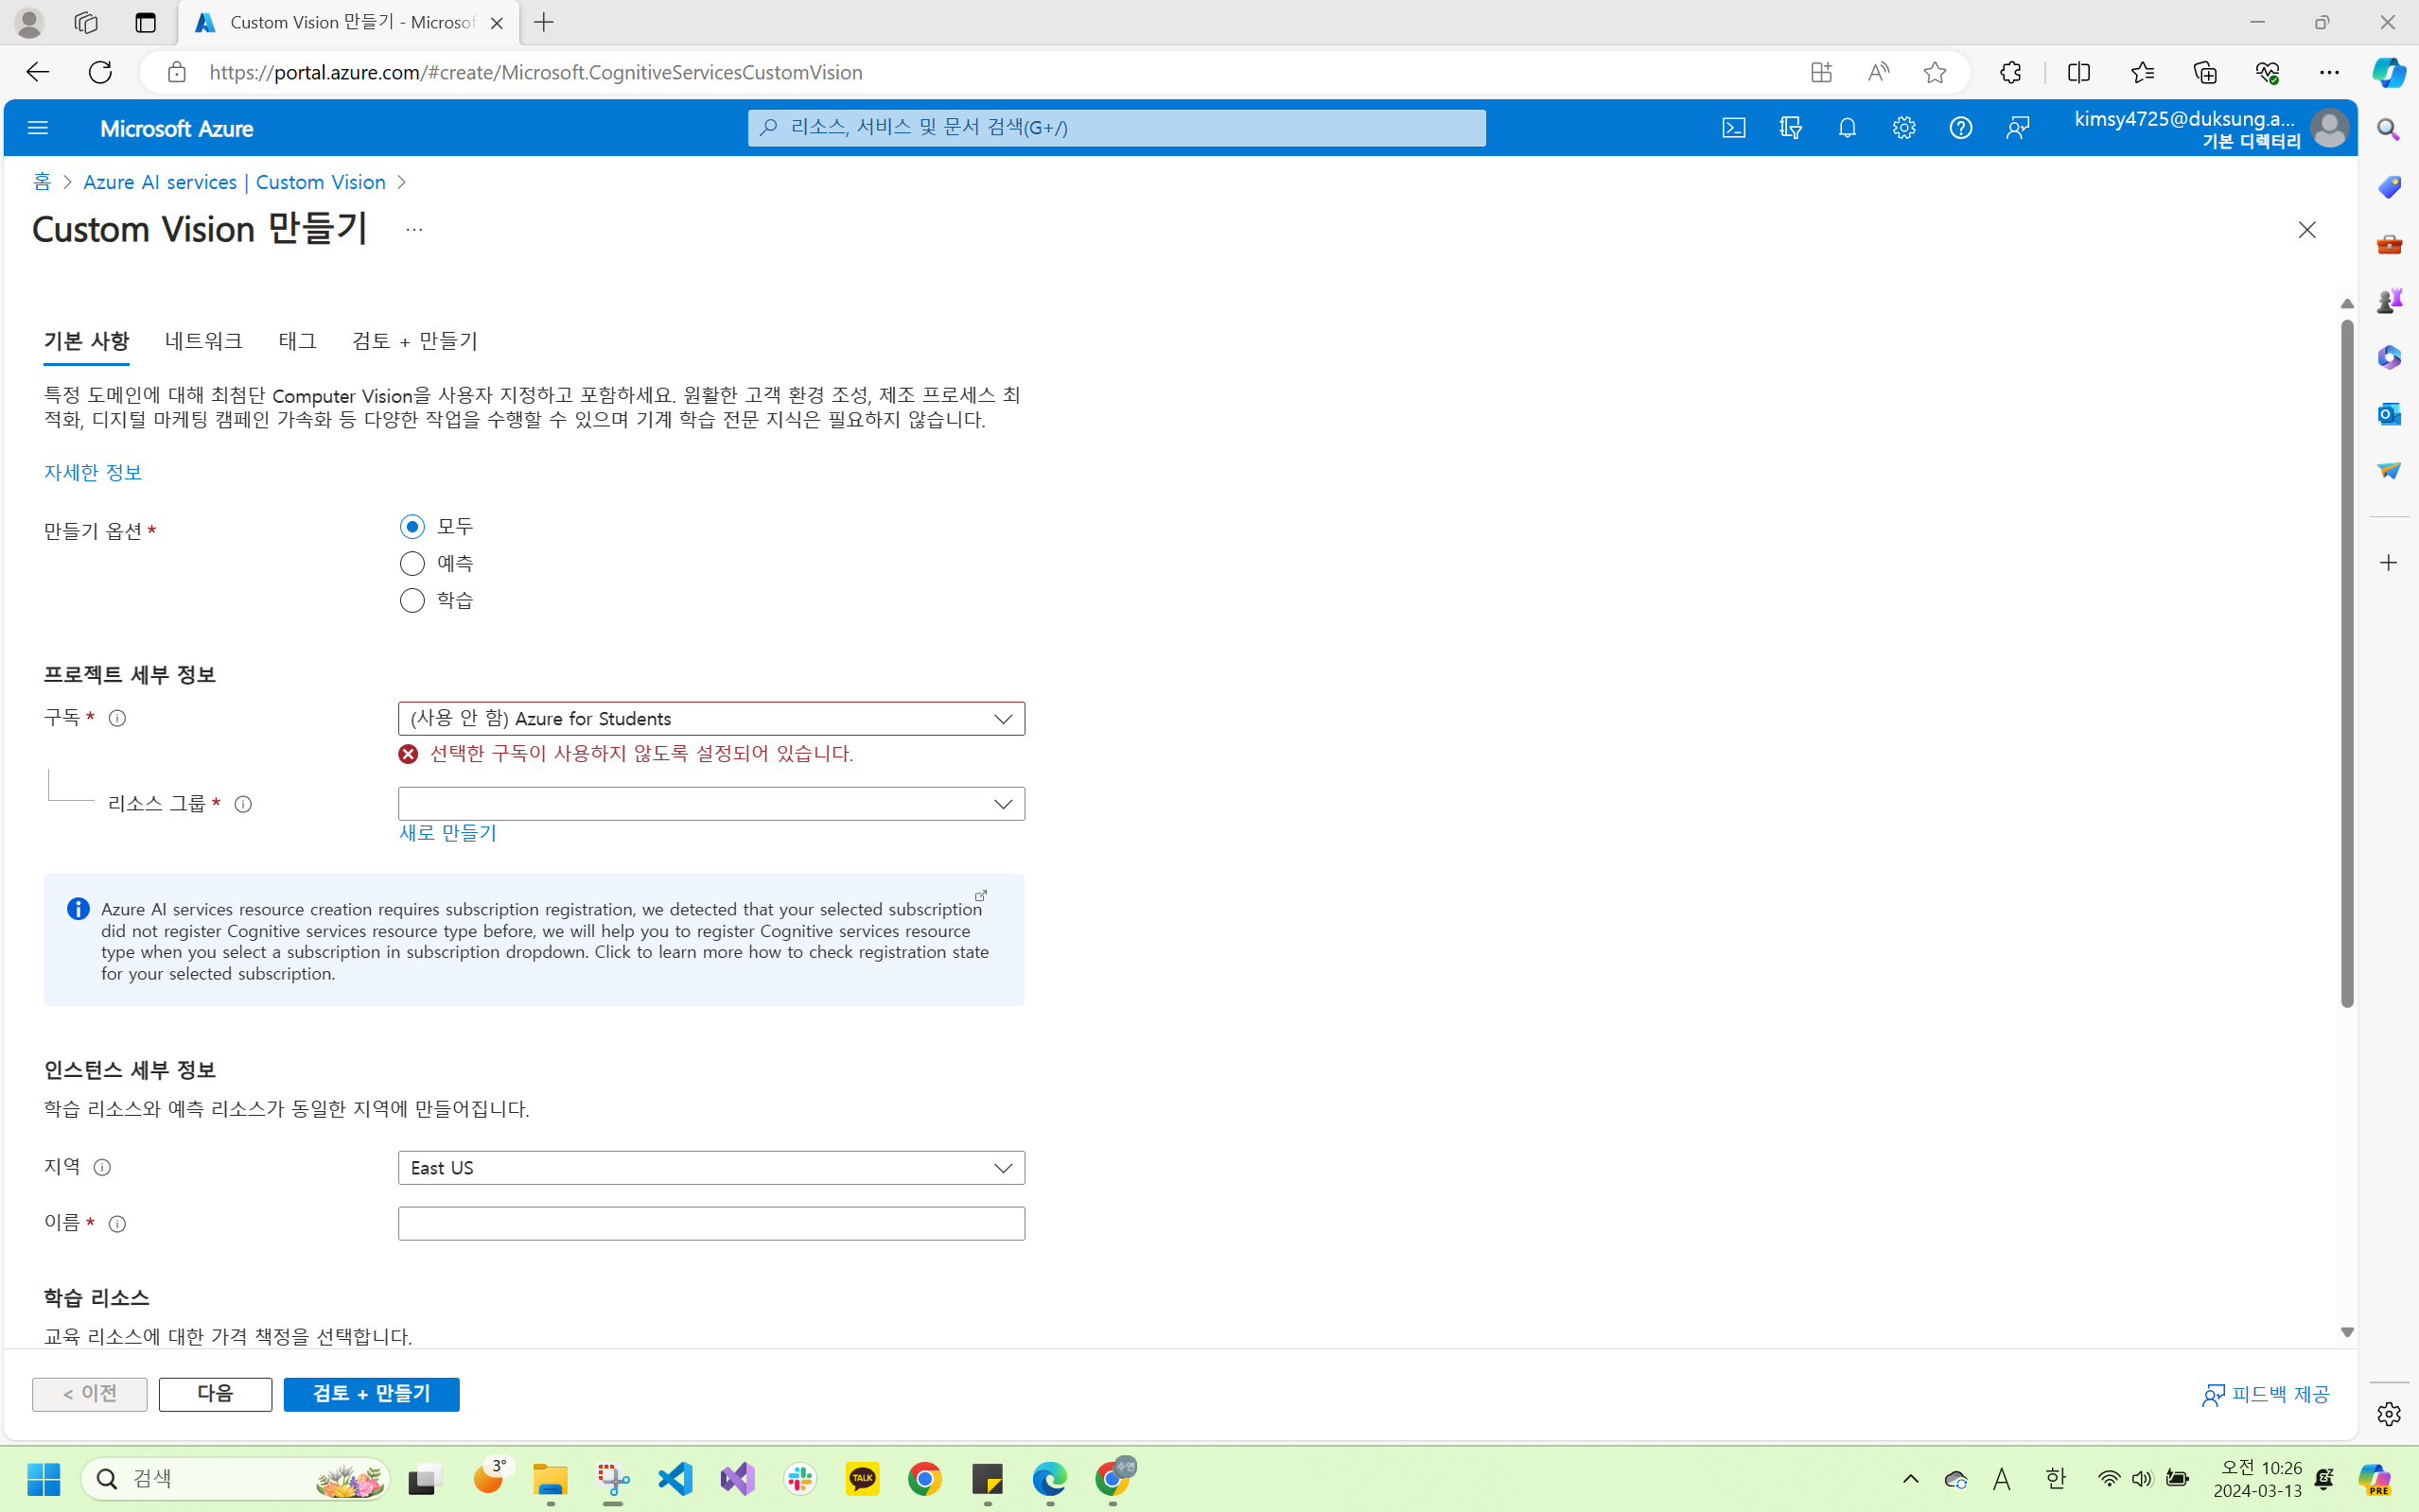
Task: Open the 자세한 정보 link
Action: pyautogui.click(x=93, y=472)
